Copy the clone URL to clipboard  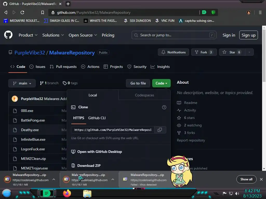160,130
